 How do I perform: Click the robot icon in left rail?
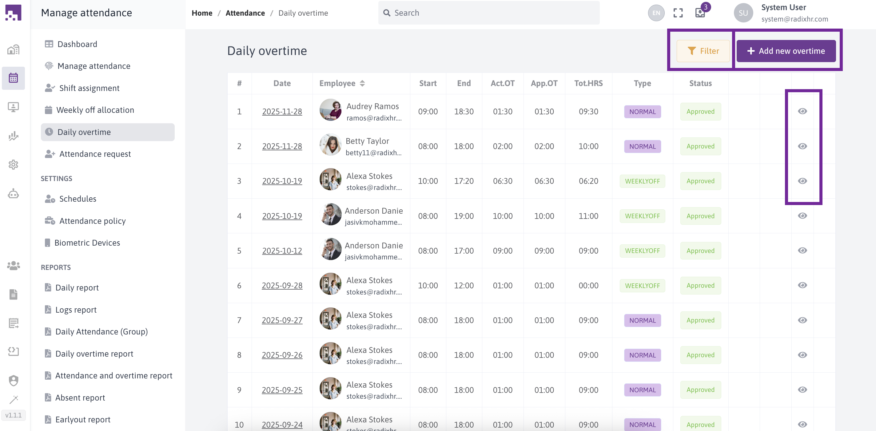13,194
